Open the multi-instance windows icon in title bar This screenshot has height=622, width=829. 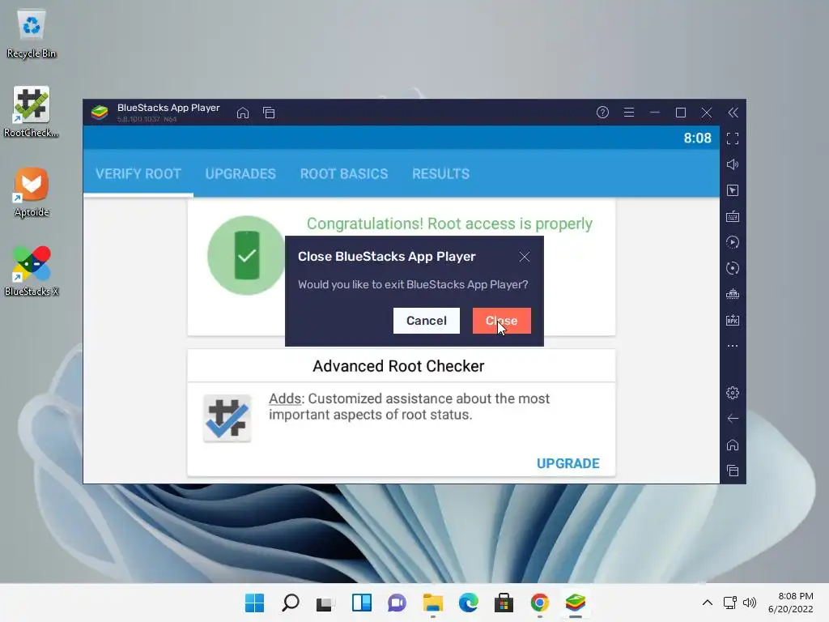tap(269, 113)
